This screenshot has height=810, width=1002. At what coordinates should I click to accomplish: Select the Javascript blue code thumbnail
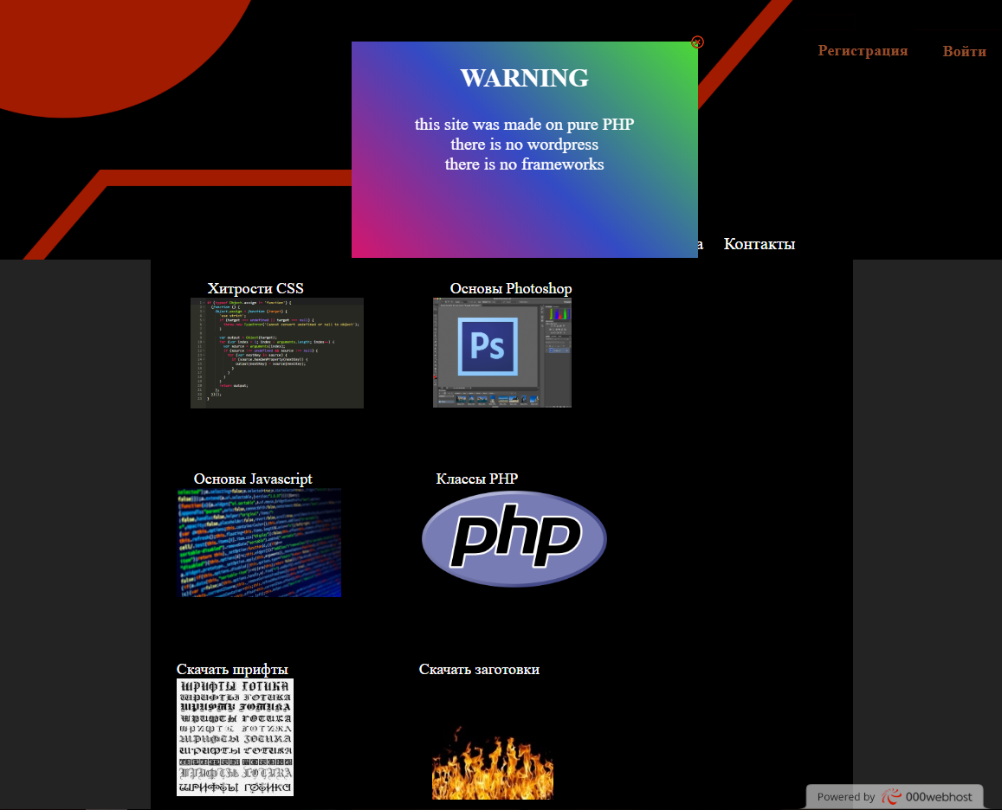259,543
